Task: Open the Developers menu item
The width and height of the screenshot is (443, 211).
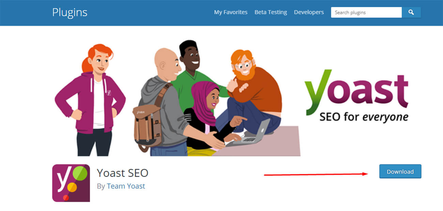Action: point(309,12)
